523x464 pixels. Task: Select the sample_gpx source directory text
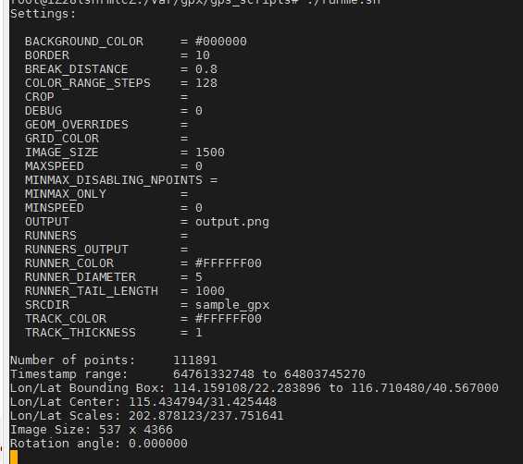(232, 305)
